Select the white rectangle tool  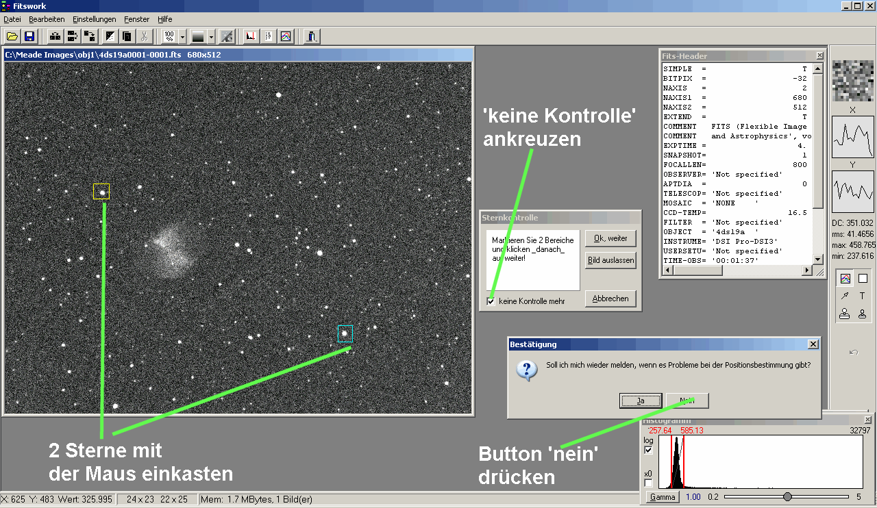863,279
